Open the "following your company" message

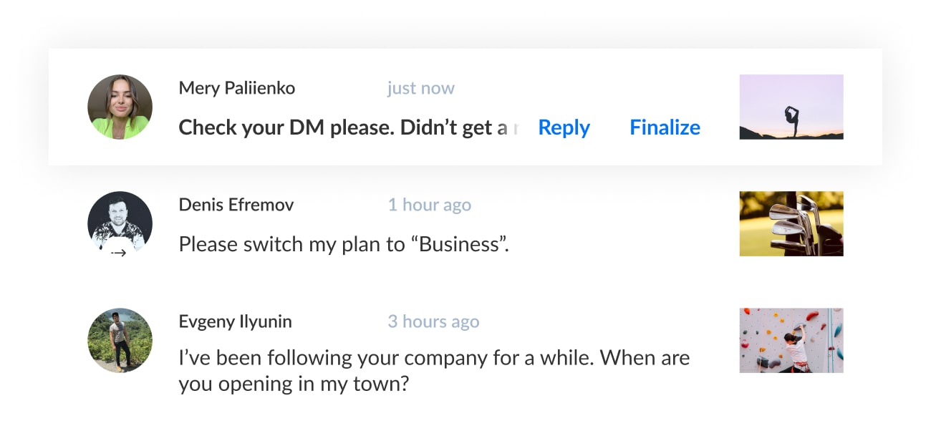click(433, 357)
